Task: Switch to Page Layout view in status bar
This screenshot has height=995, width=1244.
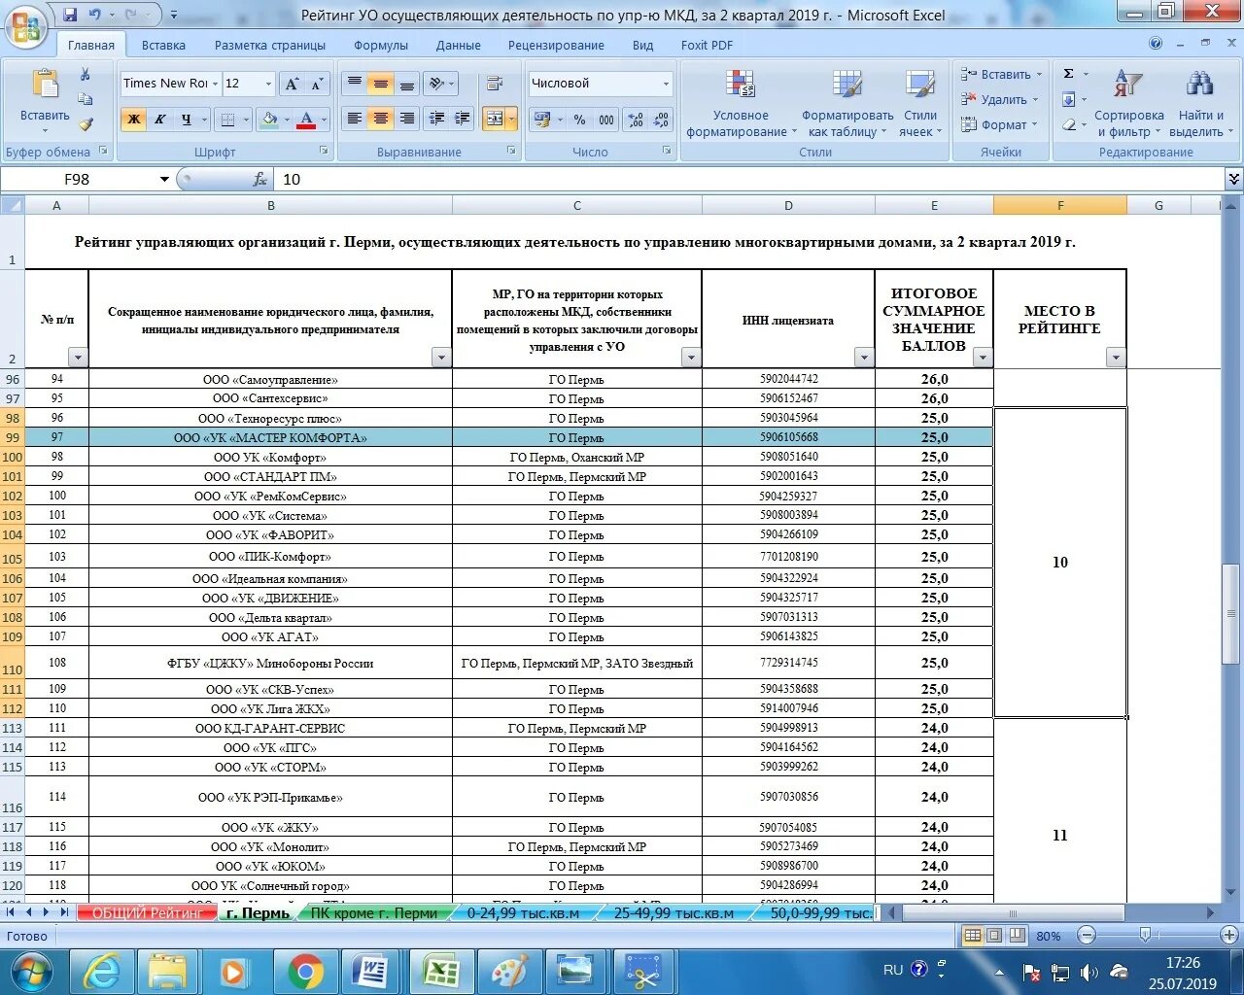Action: 994,936
